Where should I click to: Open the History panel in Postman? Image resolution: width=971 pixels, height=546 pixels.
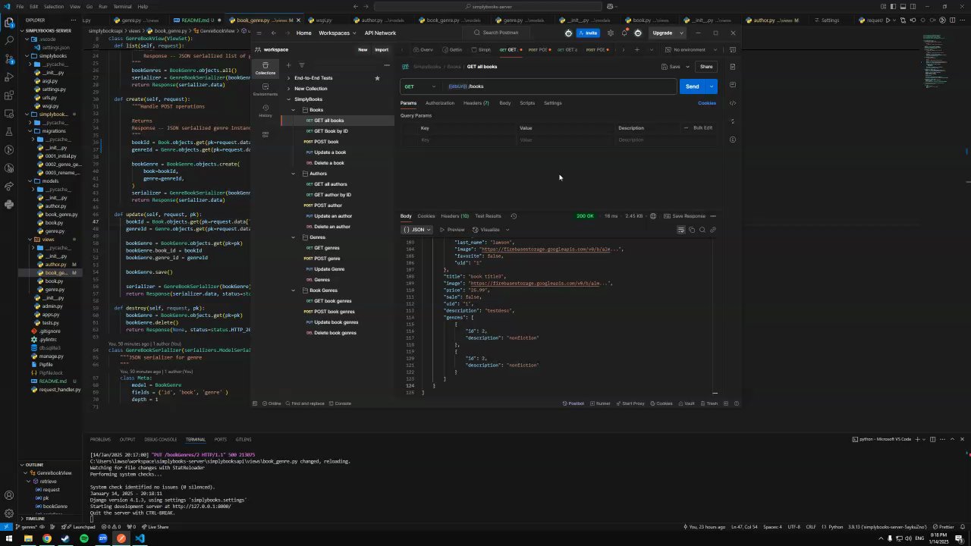point(265,111)
